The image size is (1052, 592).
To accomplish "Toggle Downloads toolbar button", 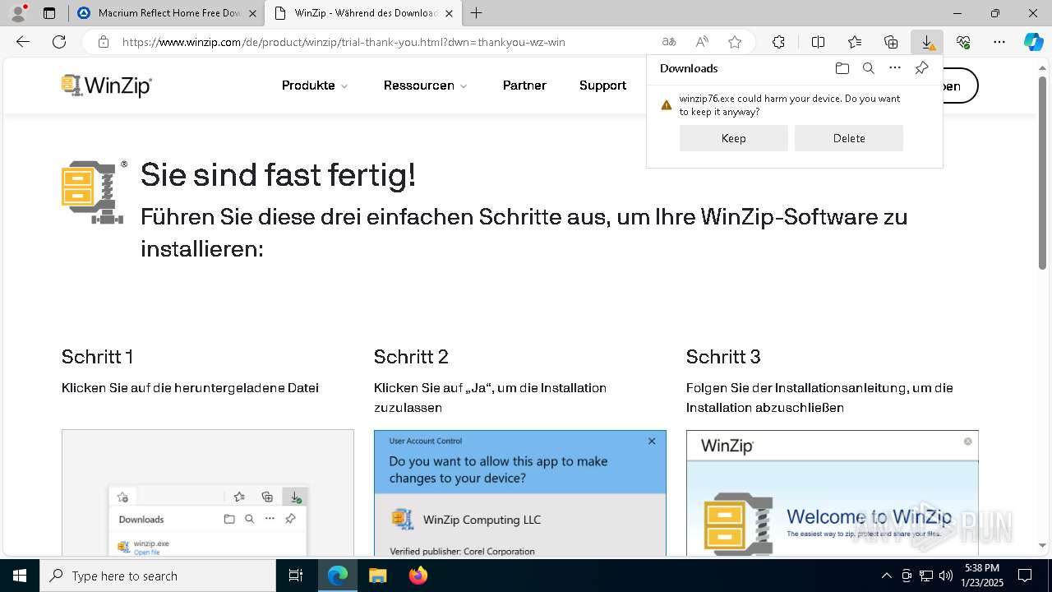I will (x=927, y=42).
